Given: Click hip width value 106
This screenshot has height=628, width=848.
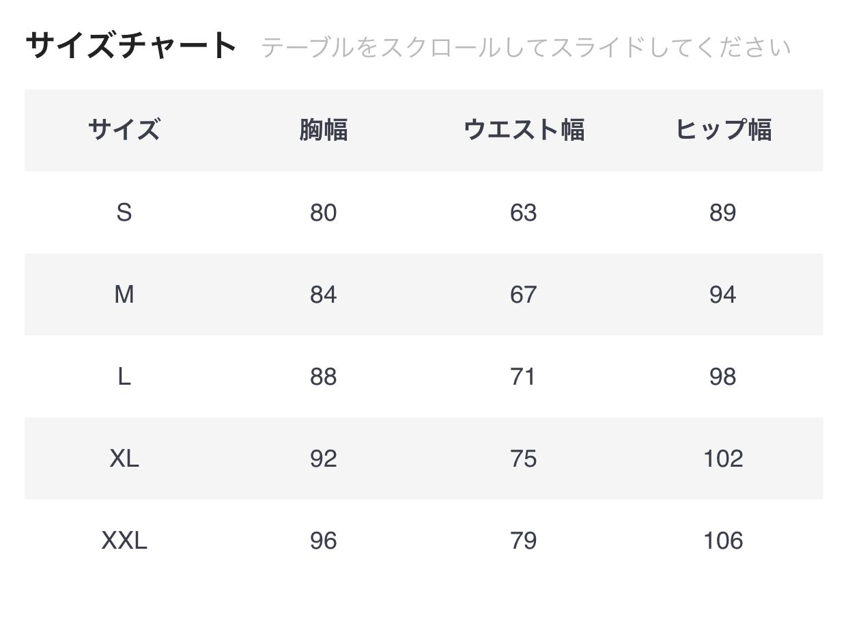Looking at the screenshot, I should point(722,541).
